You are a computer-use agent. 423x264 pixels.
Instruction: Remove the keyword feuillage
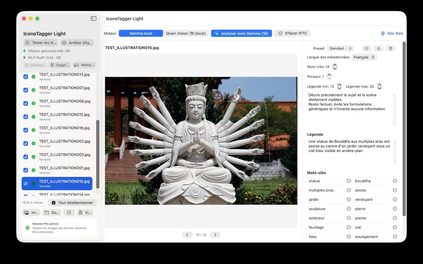[349, 227]
